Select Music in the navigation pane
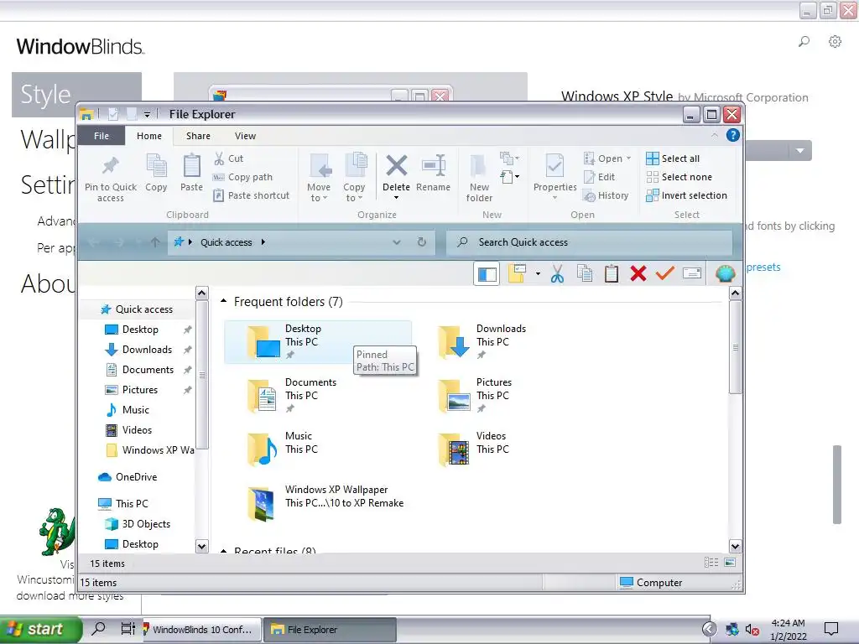 [x=128, y=409]
